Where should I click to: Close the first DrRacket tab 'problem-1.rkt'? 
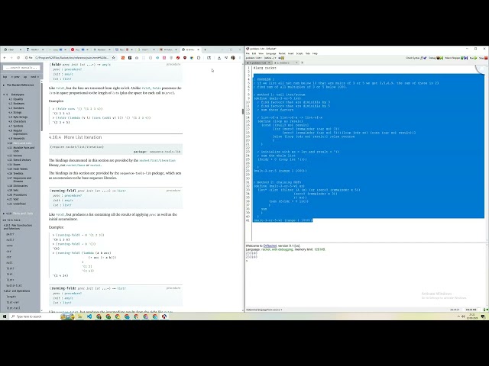tap(270, 63)
